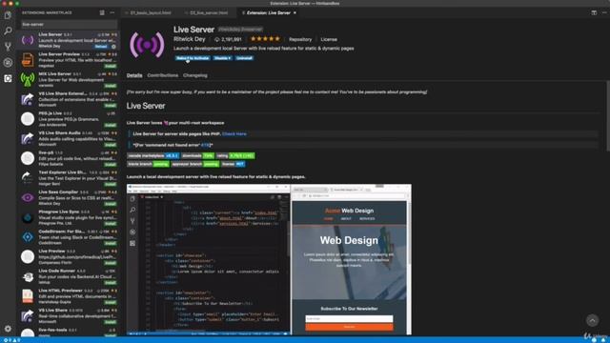This screenshot has width=610, height=343.
Task: Click the manage gear on Live Server item
Action: [113, 47]
